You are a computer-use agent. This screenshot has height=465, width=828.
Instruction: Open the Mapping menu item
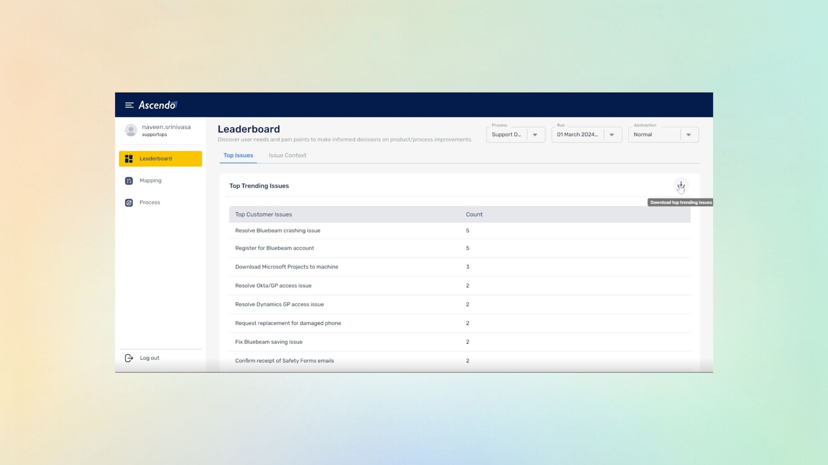pyautogui.click(x=151, y=181)
